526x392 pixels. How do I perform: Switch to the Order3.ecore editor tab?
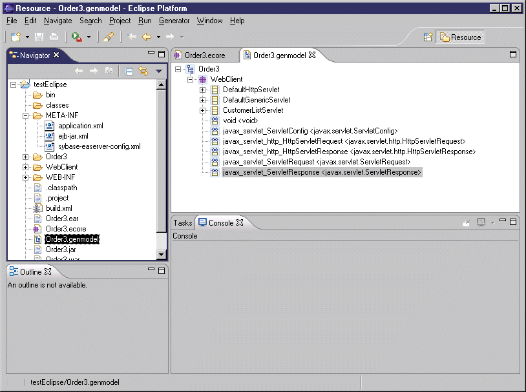click(204, 55)
